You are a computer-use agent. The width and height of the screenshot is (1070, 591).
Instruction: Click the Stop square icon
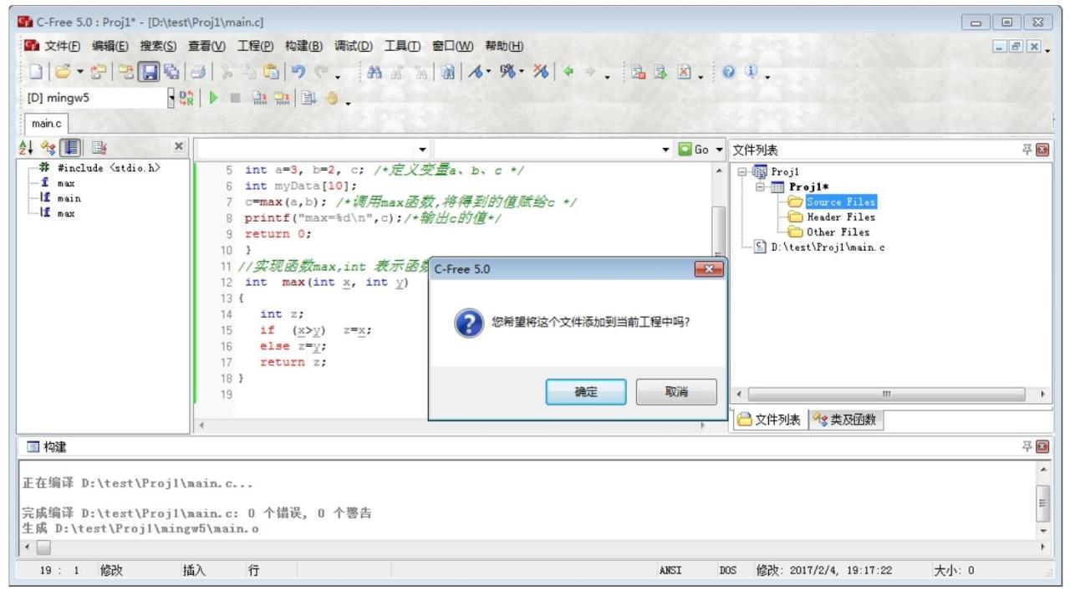click(x=236, y=98)
